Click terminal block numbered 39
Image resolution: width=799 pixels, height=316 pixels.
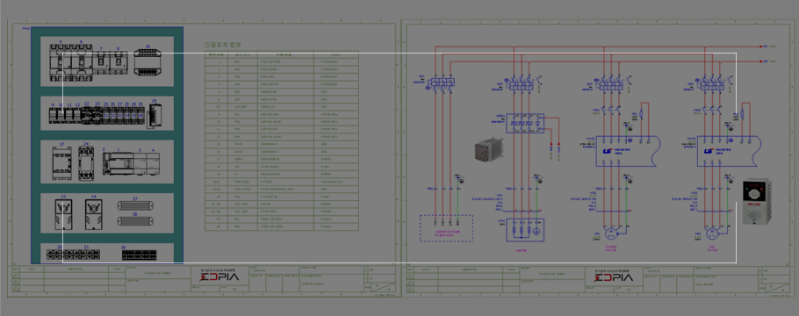tap(139, 254)
